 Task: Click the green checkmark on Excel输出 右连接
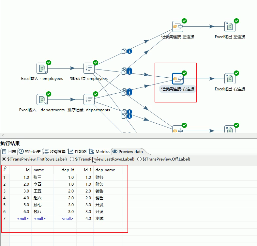click(236, 73)
